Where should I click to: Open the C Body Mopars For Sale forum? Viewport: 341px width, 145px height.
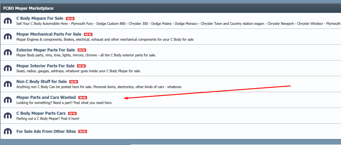(40, 18)
